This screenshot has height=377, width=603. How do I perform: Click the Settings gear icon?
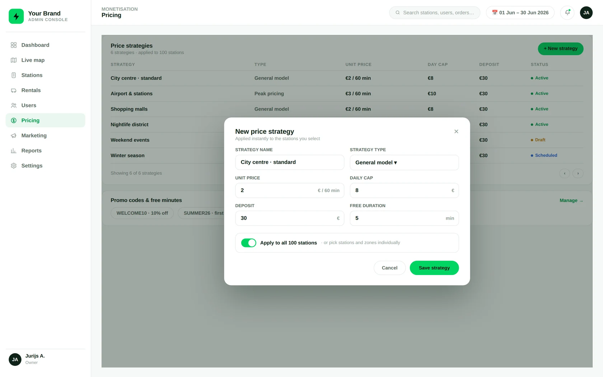[x=14, y=166]
